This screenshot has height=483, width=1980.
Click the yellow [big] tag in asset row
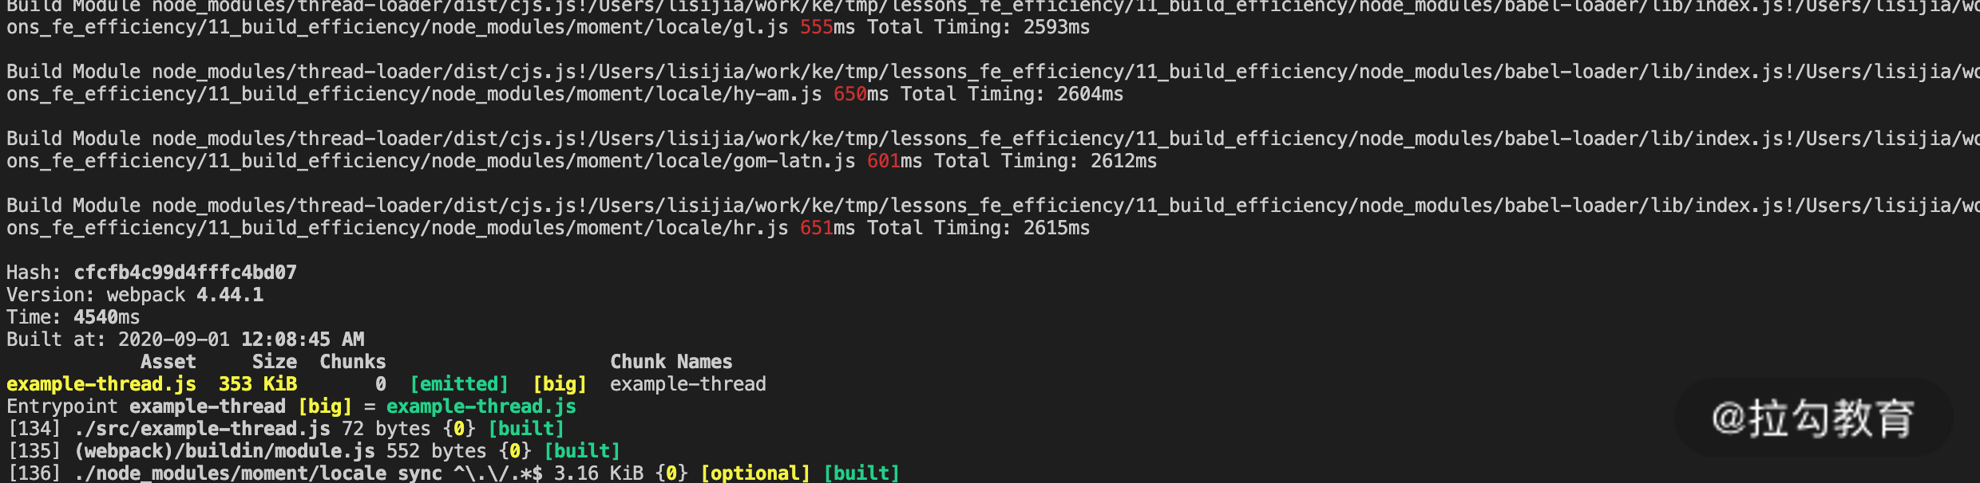pyautogui.click(x=560, y=384)
